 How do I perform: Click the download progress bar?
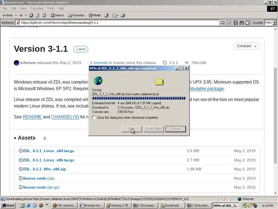139,99
